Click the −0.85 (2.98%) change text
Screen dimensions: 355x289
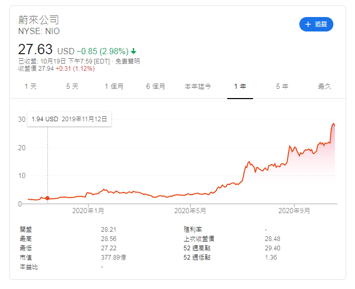(x=103, y=51)
